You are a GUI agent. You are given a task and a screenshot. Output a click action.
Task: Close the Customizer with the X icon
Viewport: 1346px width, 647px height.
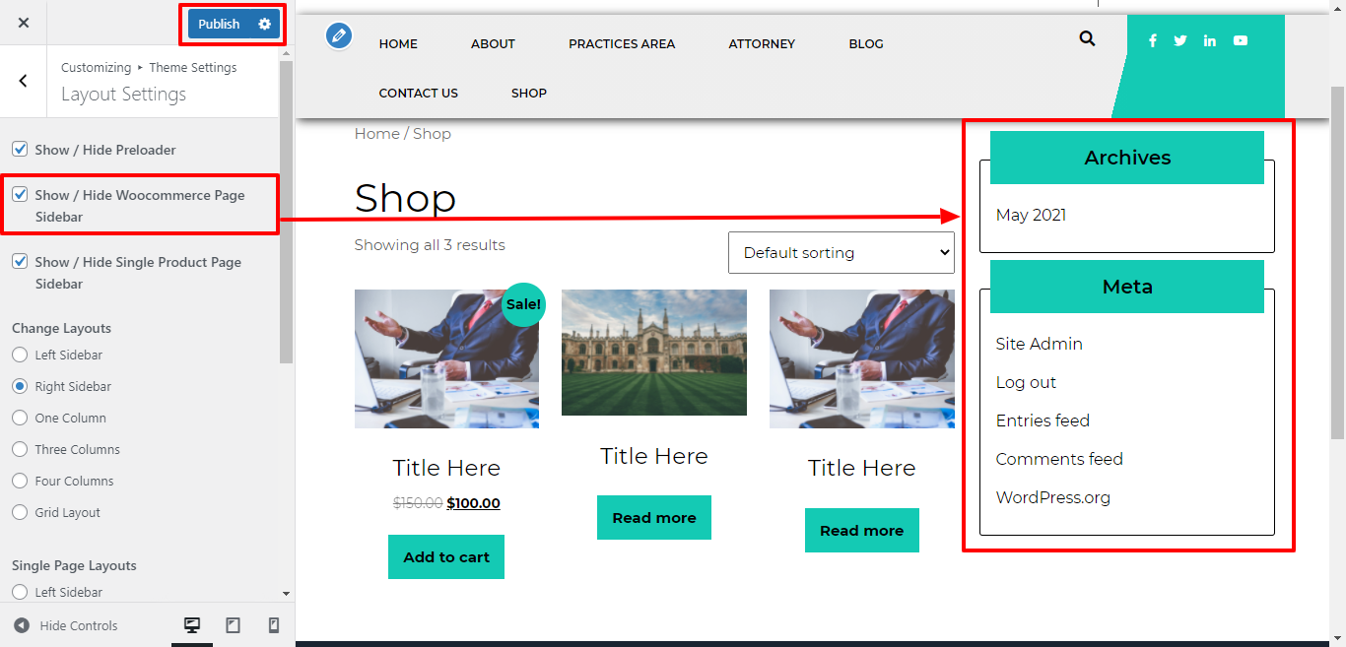pos(24,23)
